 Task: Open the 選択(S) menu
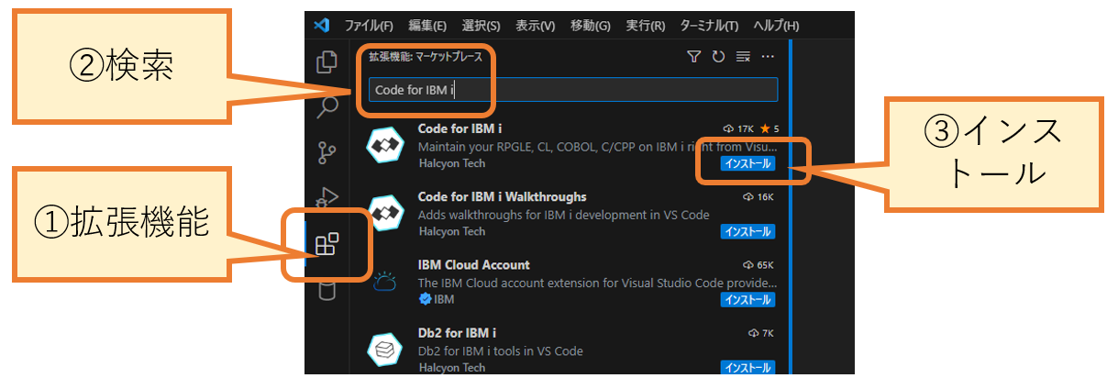(482, 26)
